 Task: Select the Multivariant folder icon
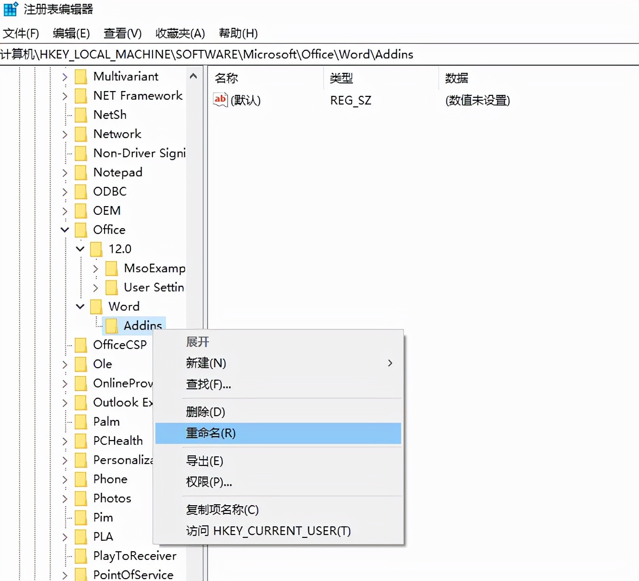(x=81, y=77)
